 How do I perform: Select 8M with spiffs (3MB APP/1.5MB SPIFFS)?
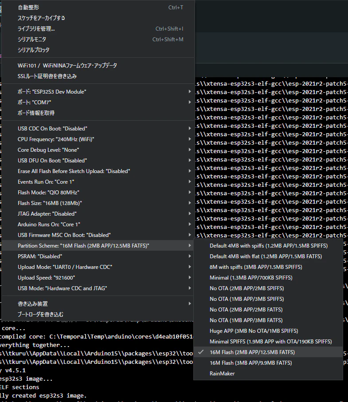268,267
